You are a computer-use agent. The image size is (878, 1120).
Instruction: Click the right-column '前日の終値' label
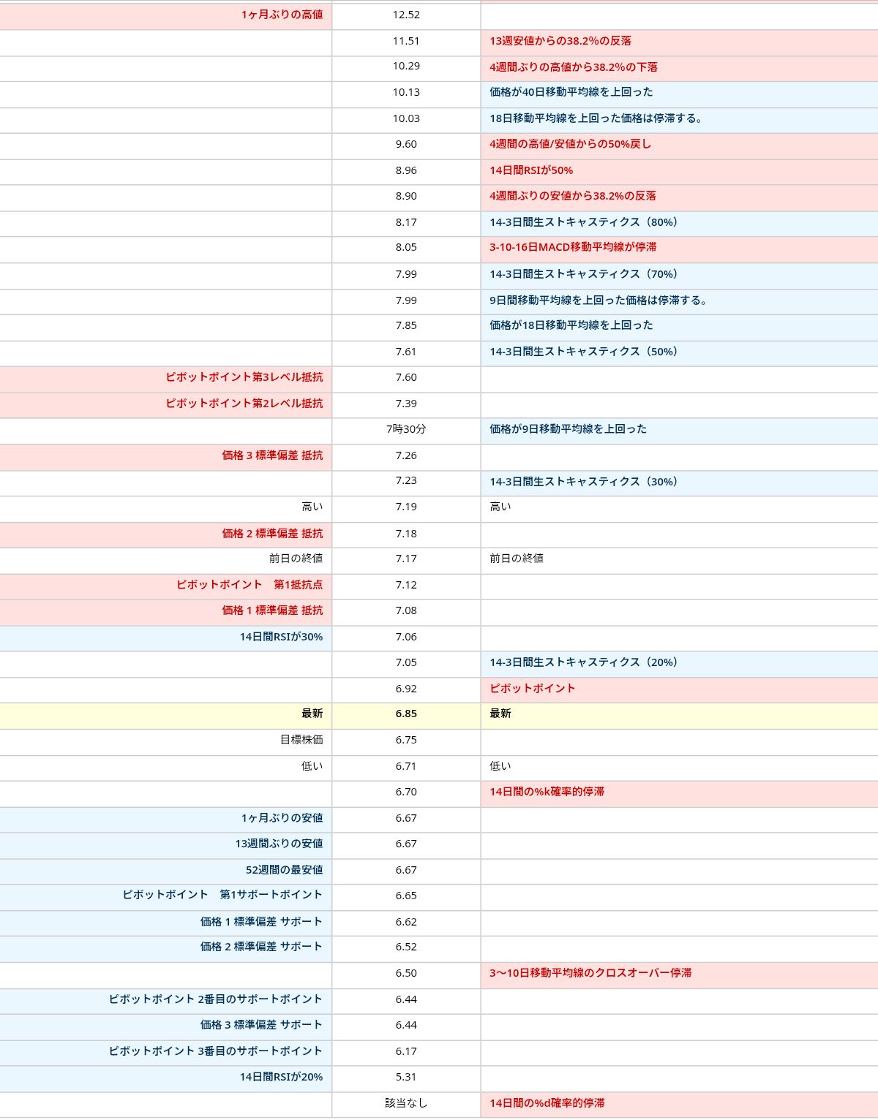517,559
